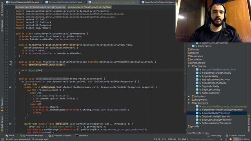This screenshot has height=141, width=251.
Task: Open the Event Log panel
Action: (x=214, y=136)
